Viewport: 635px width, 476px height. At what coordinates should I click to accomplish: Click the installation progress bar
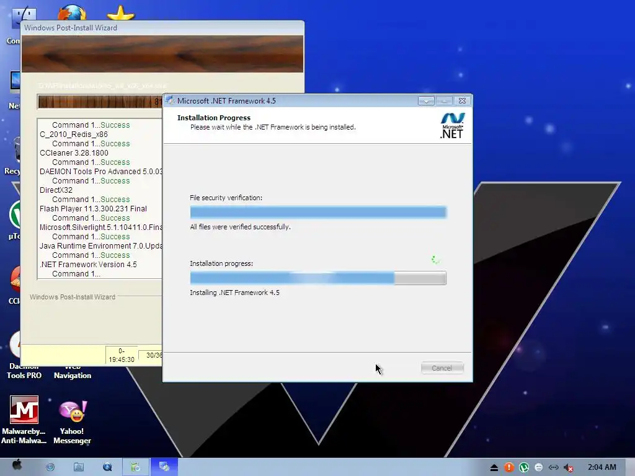318,278
